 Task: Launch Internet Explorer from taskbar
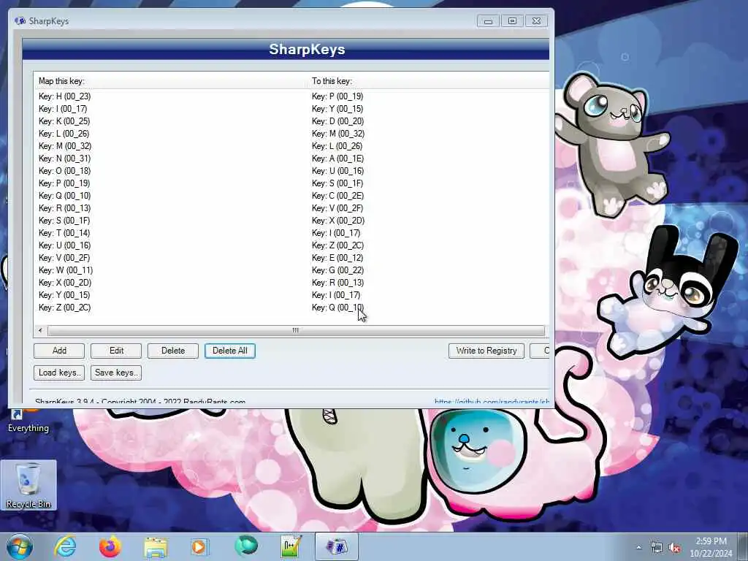(65, 546)
